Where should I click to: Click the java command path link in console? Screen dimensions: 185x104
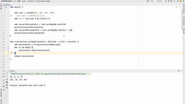pyautogui.click(x=48, y=74)
